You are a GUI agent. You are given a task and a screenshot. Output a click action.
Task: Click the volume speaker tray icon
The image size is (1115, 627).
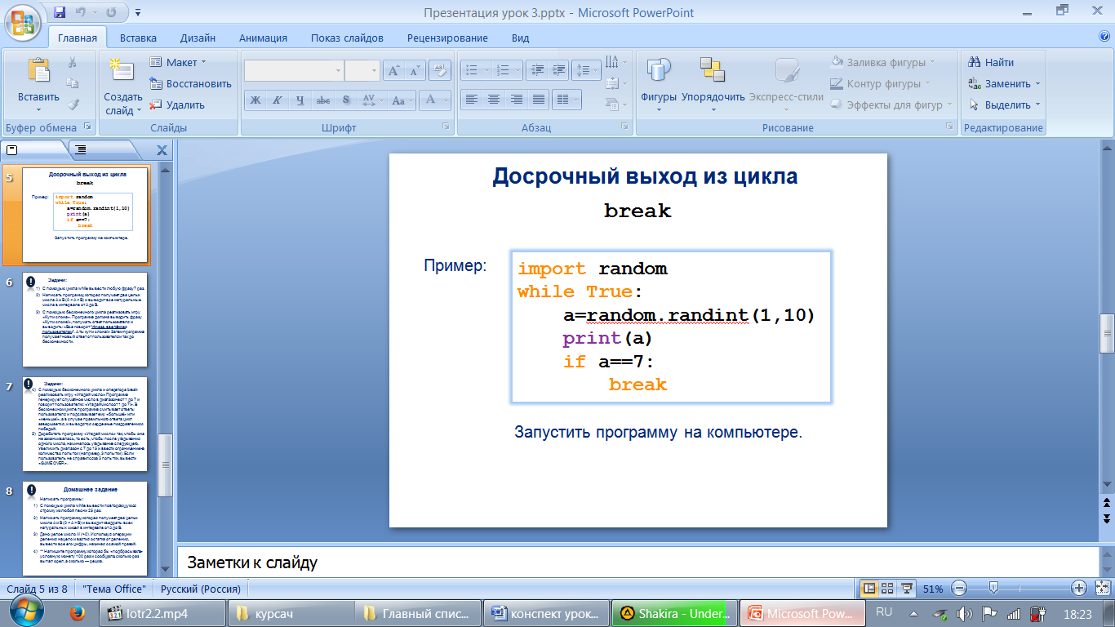[964, 613]
